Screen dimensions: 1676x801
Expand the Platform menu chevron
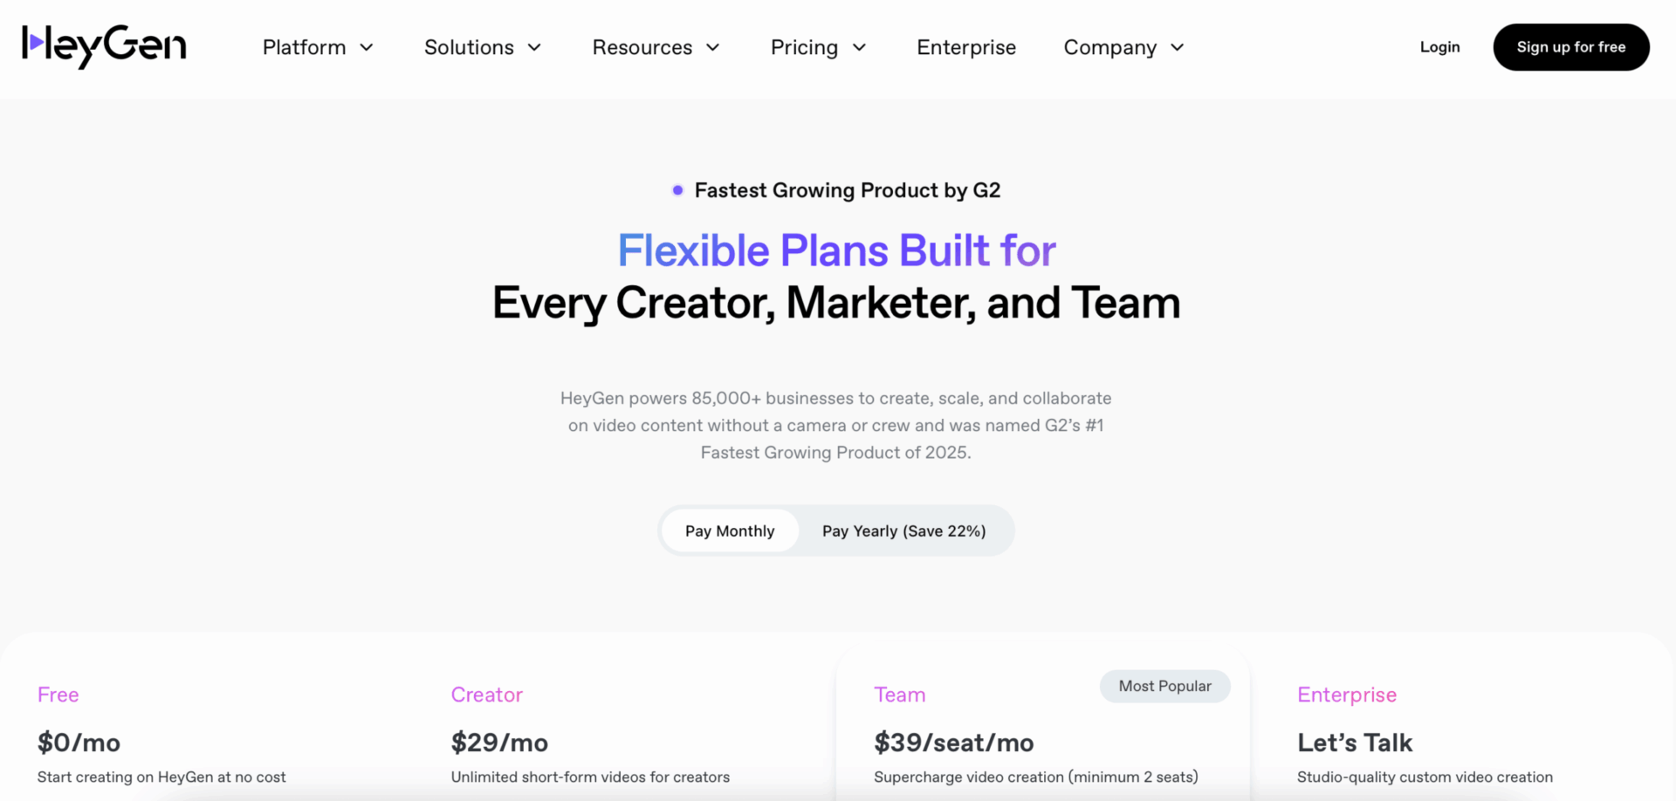[367, 47]
